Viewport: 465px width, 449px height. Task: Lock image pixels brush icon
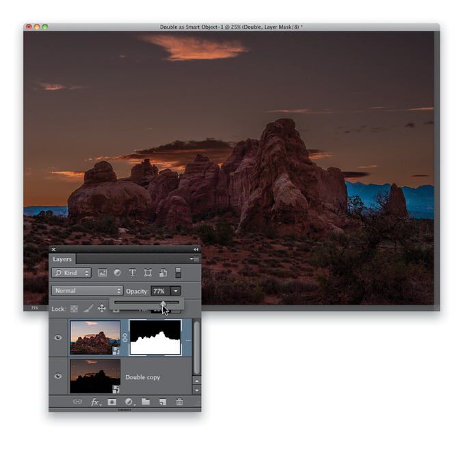tap(88, 308)
